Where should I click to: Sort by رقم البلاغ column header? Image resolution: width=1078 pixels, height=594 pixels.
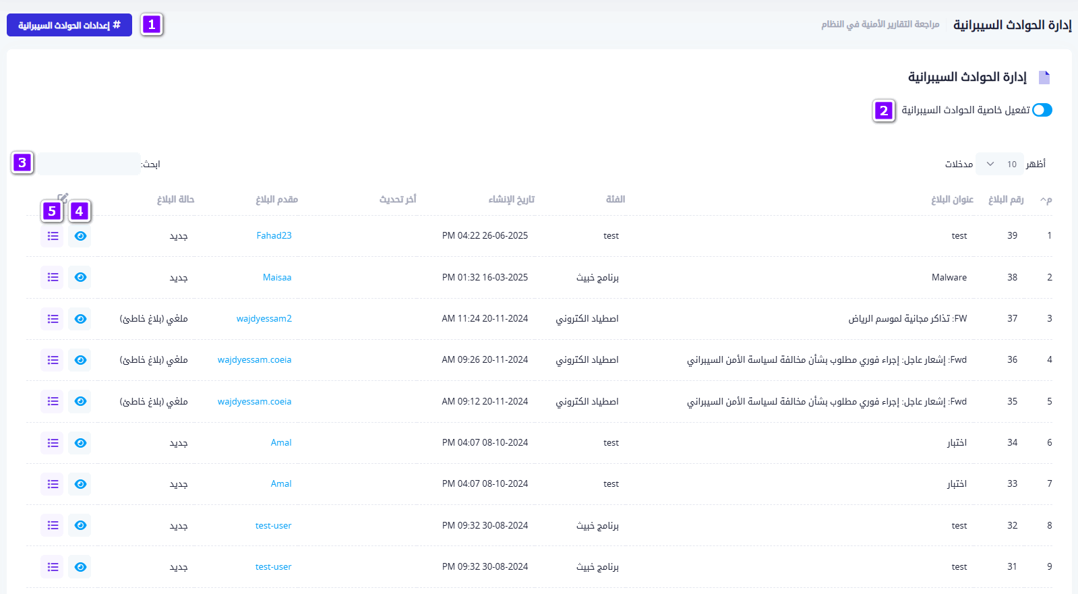pos(1005,200)
